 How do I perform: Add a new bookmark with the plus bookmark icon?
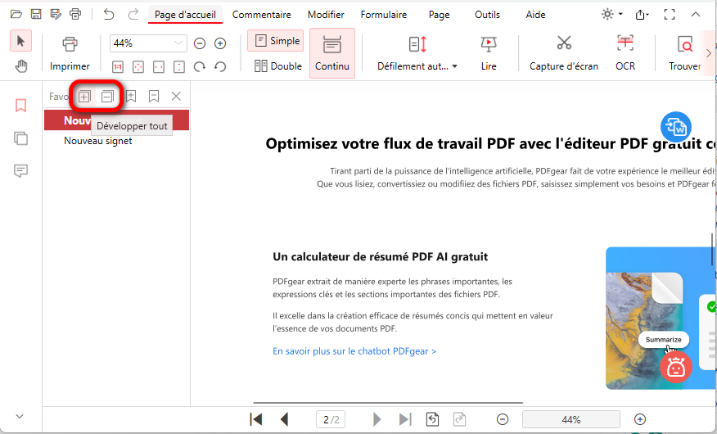[131, 96]
